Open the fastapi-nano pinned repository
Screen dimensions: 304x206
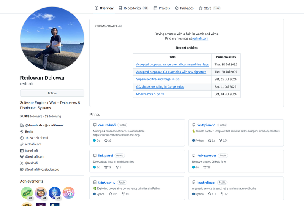[206, 125]
